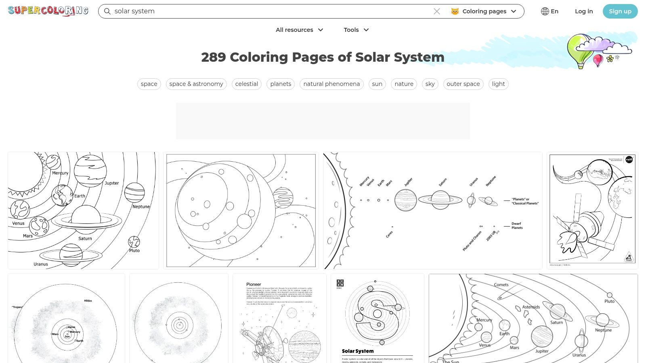Image resolution: width=646 pixels, height=363 pixels.
Task: Select the planets tag
Action: (x=281, y=84)
